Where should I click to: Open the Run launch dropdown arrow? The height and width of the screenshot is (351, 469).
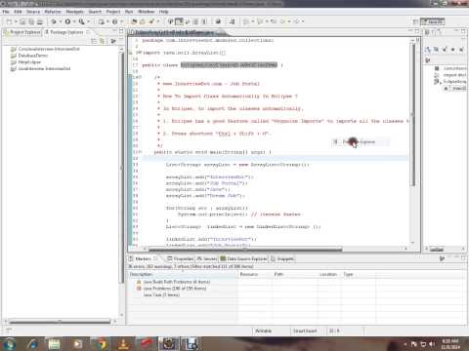tap(74, 21)
